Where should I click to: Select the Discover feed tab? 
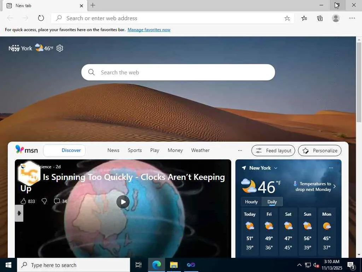[x=64, y=150]
